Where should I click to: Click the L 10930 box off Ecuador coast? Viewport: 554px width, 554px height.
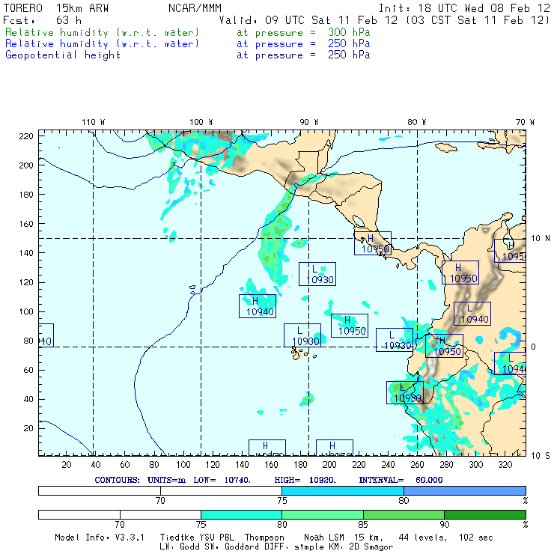point(395,340)
